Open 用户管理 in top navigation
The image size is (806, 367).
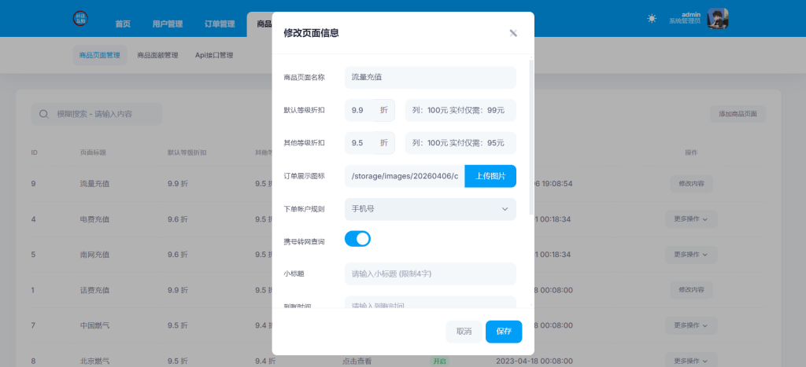click(168, 24)
